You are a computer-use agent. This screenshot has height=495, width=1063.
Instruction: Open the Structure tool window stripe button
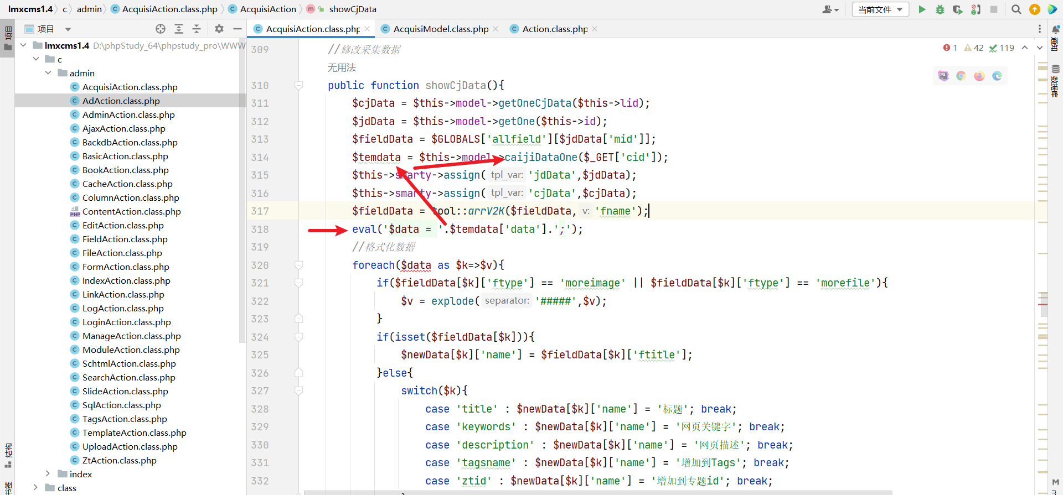8,456
